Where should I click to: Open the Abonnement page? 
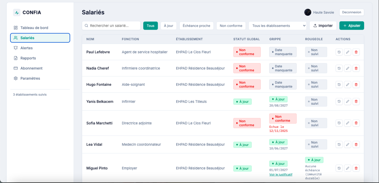pos(40,68)
